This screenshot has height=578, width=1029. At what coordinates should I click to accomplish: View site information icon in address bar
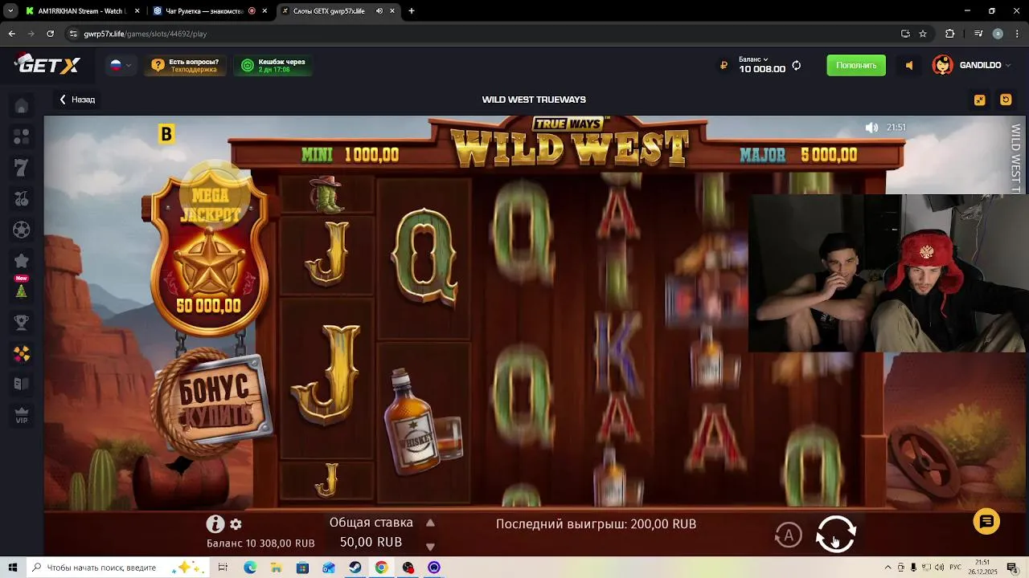pyautogui.click(x=73, y=34)
